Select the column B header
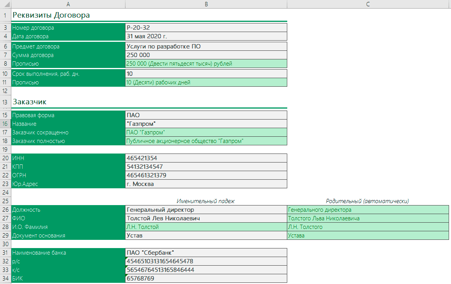 pos(206,4)
